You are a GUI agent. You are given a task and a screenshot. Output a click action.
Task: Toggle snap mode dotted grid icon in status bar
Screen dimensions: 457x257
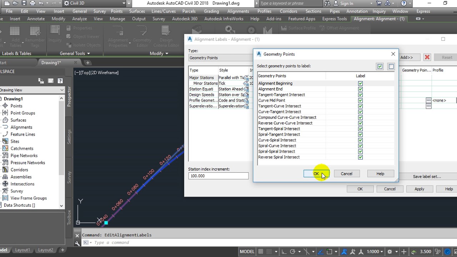270,252
